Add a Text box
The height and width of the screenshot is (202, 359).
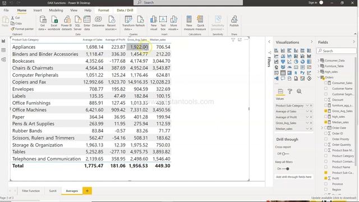[163, 23]
